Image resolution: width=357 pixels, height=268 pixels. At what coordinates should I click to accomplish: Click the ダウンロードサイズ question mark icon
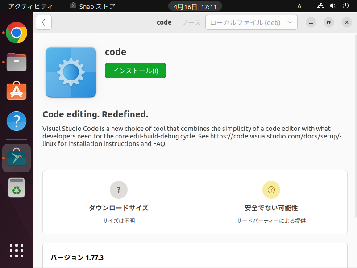[x=119, y=189]
